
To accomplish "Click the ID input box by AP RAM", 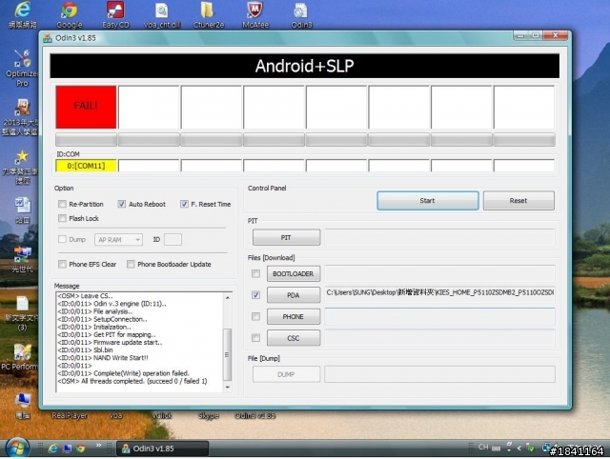I will (173, 240).
